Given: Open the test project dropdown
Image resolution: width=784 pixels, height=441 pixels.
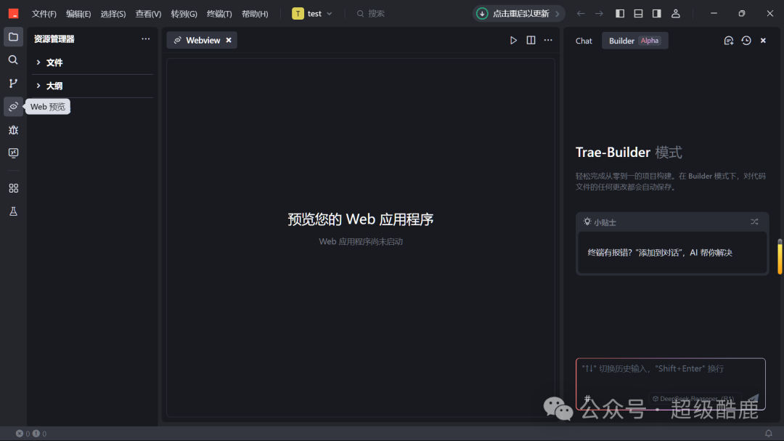Looking at the screenshot, I should (x=312, y=14).
